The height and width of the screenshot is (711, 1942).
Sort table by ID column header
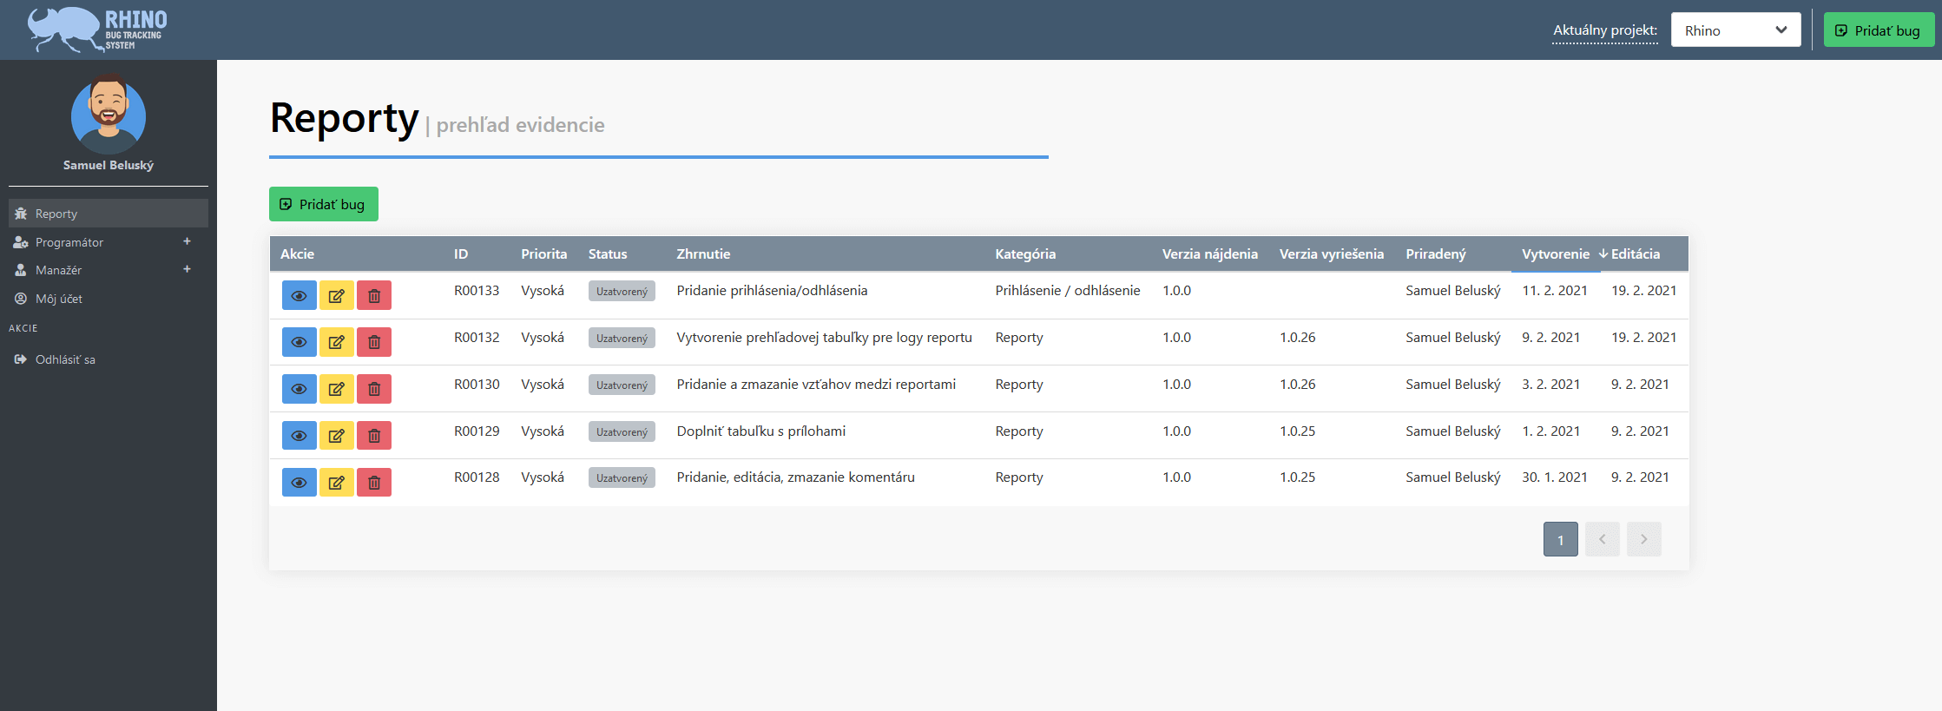pyautogui.click(x=461, y=253)
